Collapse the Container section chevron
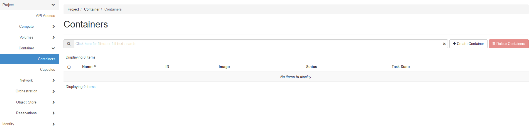 point(53,48)
